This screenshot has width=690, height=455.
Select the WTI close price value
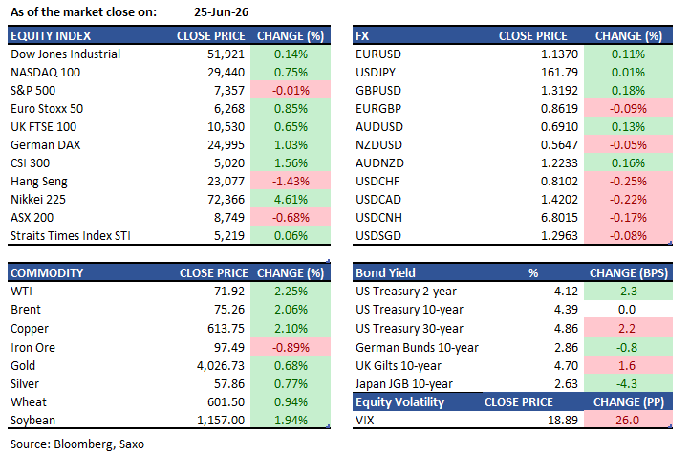(228, 292)
